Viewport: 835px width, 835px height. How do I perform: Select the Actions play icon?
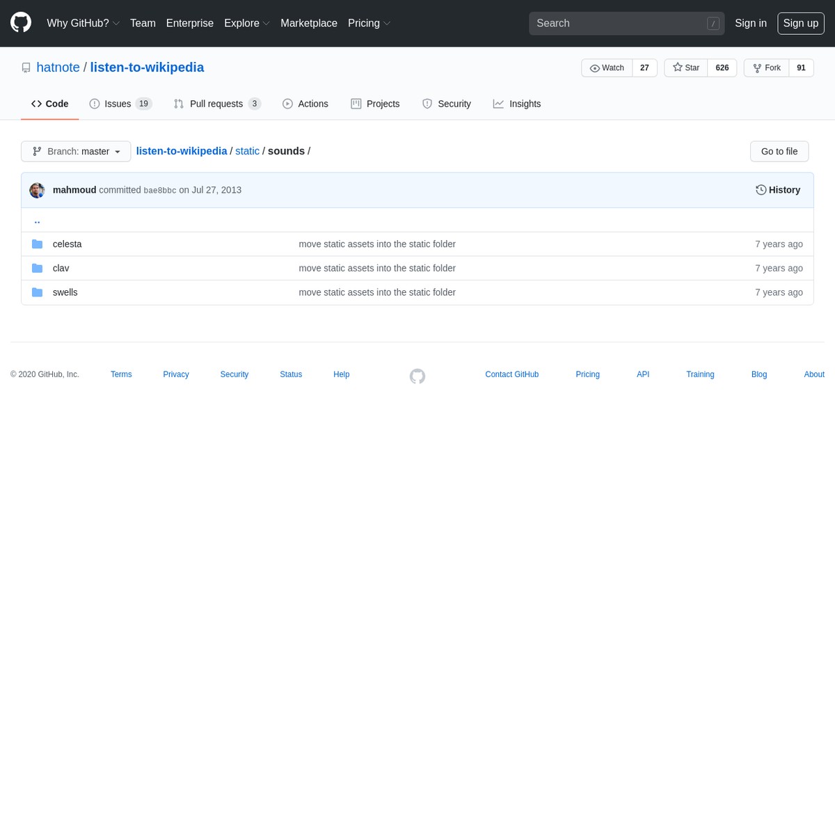coord(287,103)
